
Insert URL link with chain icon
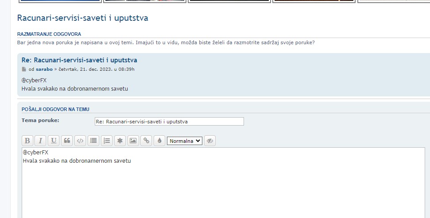(x=146, y=141)
